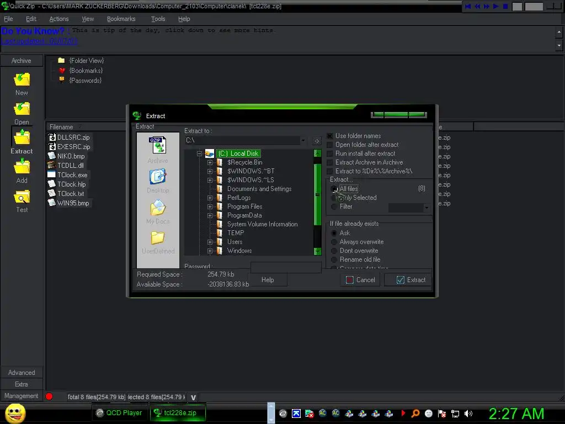The width and height of the screenshot is (565, 424).
Task: Select Dont overwrite option
Action: [x=334, y=251]
